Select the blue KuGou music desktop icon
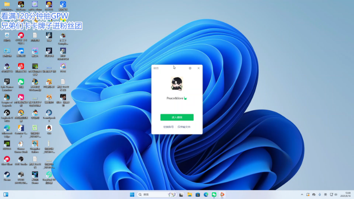The image size is (354, 199). (63, 6)
